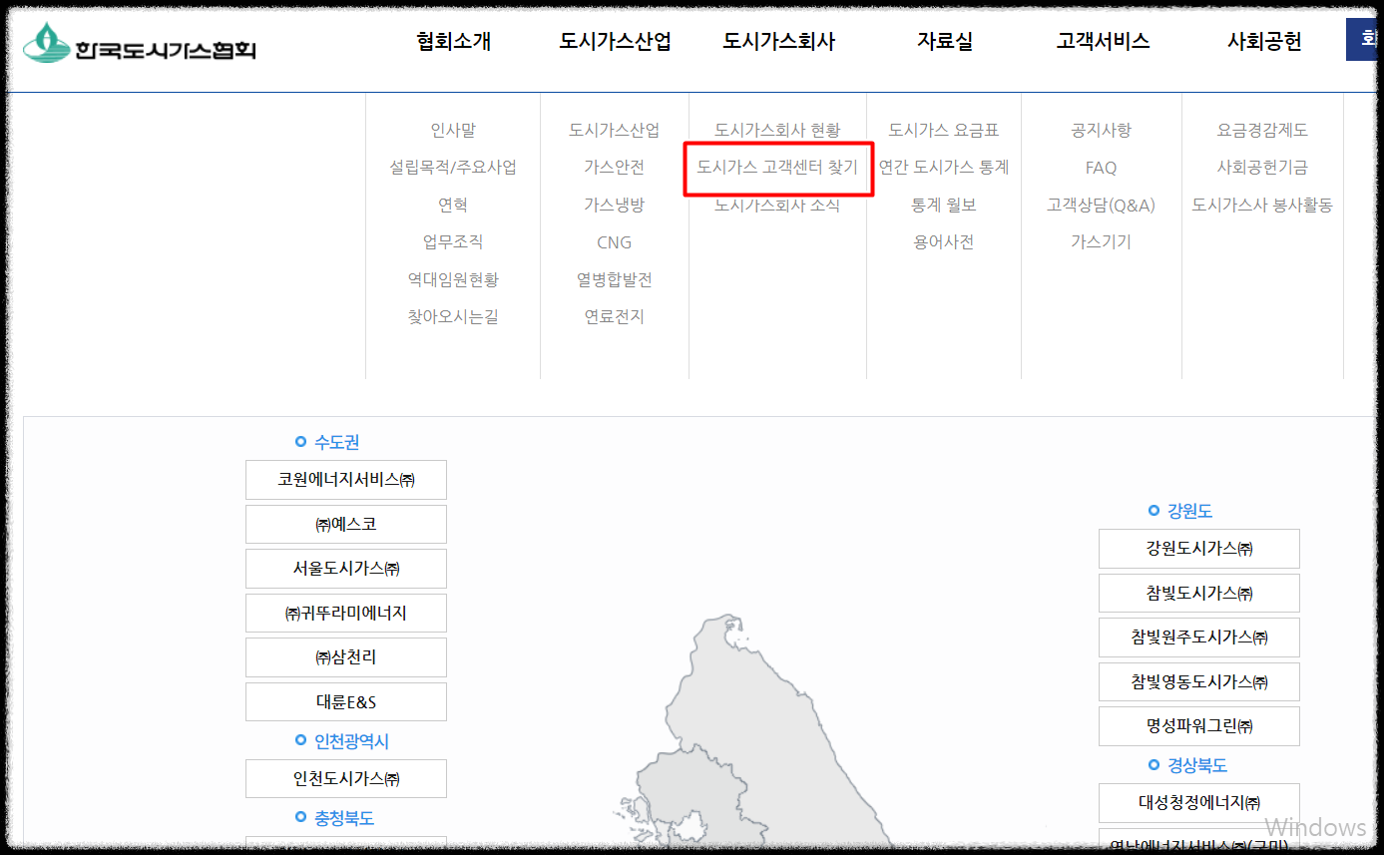Go to 인사말 page
1384x855 pixels.
point(453,130)
